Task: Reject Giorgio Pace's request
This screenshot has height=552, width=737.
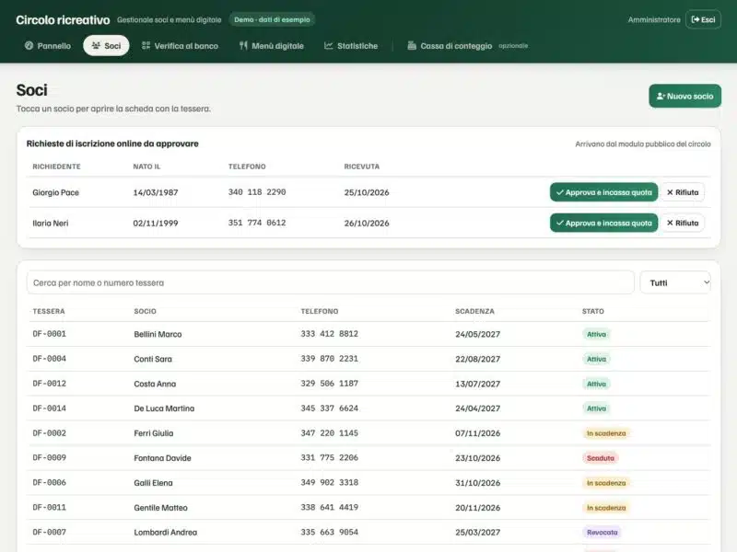Action: pos(683,192)
